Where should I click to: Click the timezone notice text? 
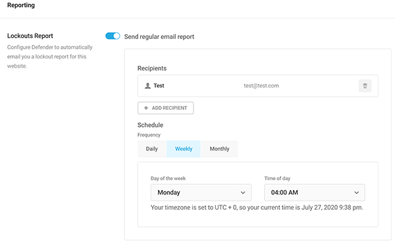click(x=257, y=207)
